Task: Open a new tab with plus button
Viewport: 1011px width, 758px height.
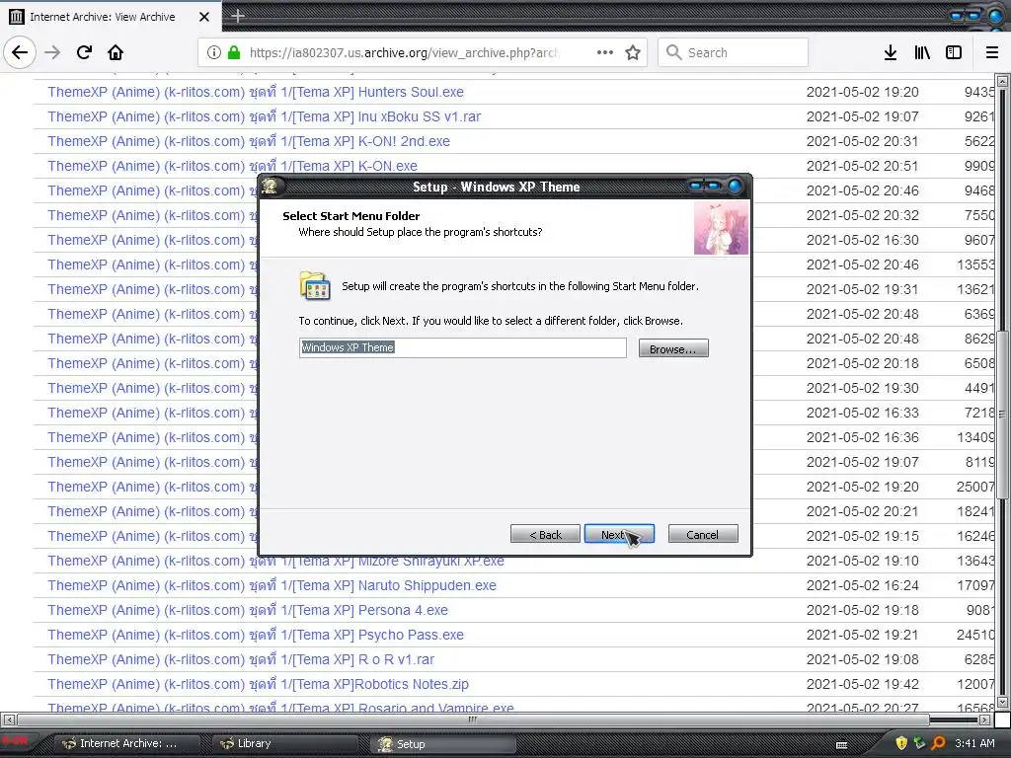Action: [x=237, y=16]
